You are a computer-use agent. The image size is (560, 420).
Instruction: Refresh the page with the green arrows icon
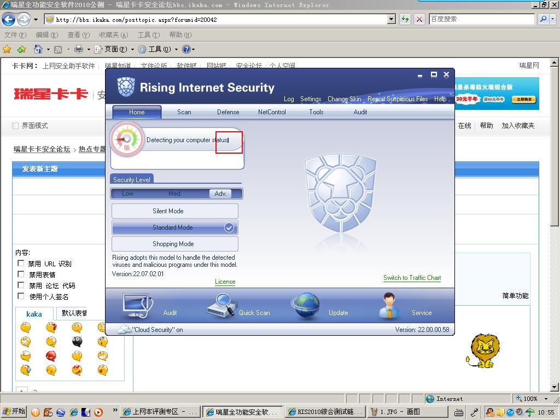click(405, 19)
